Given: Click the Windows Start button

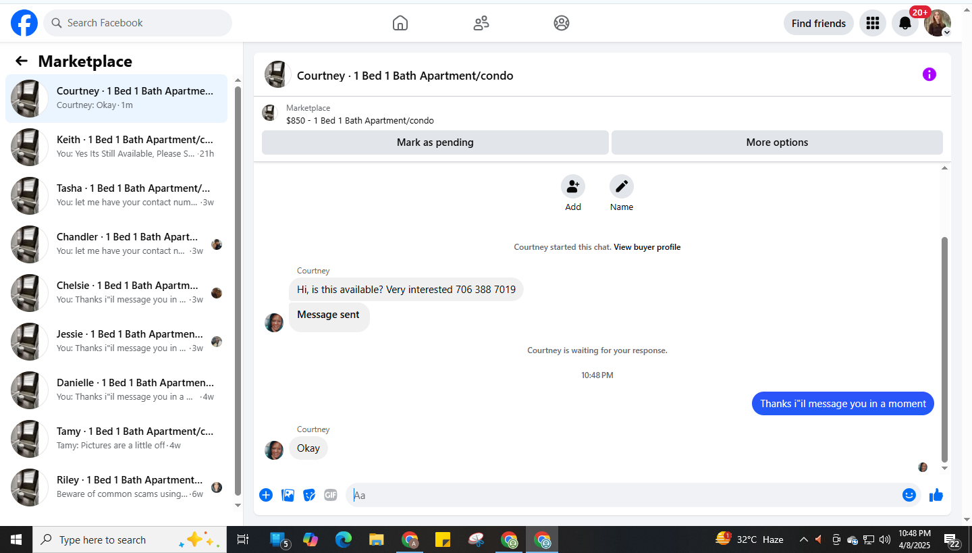Looking at the screenshot, I should pyautogui.click(x=16, y=540).
